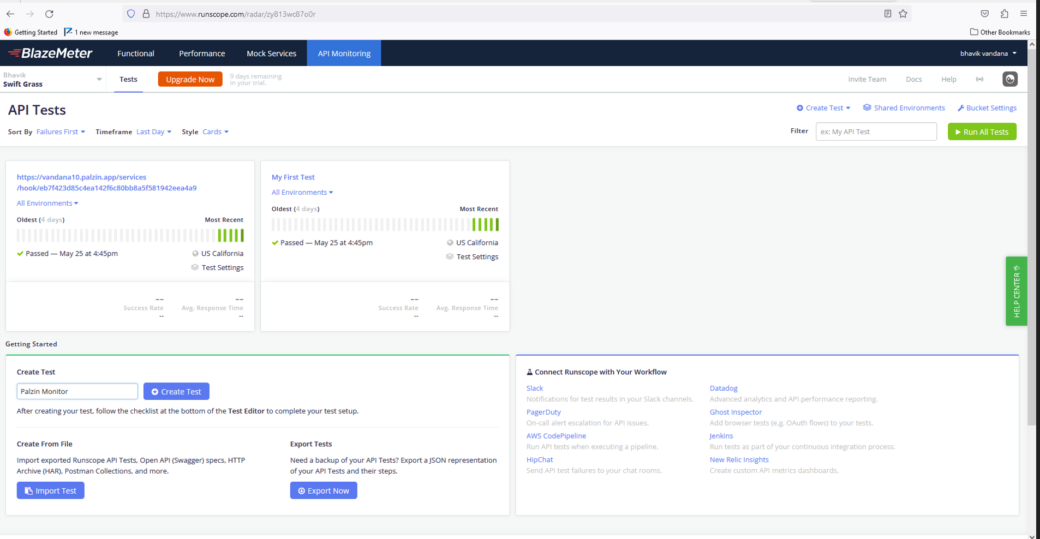Image resolution: width=1040 pixels, height=539 pixels.
Task: Click the site padlock icon
Action: (146, 14)
